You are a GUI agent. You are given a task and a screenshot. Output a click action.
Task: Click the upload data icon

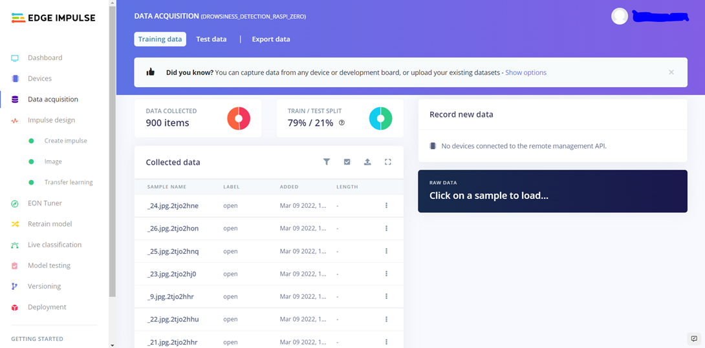(367, 162)
